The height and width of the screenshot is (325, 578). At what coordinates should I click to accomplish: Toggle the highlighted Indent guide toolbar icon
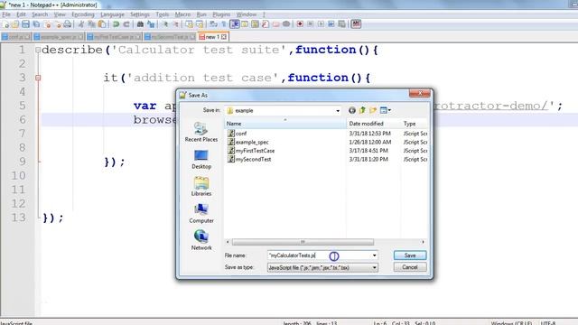point(235,24)
